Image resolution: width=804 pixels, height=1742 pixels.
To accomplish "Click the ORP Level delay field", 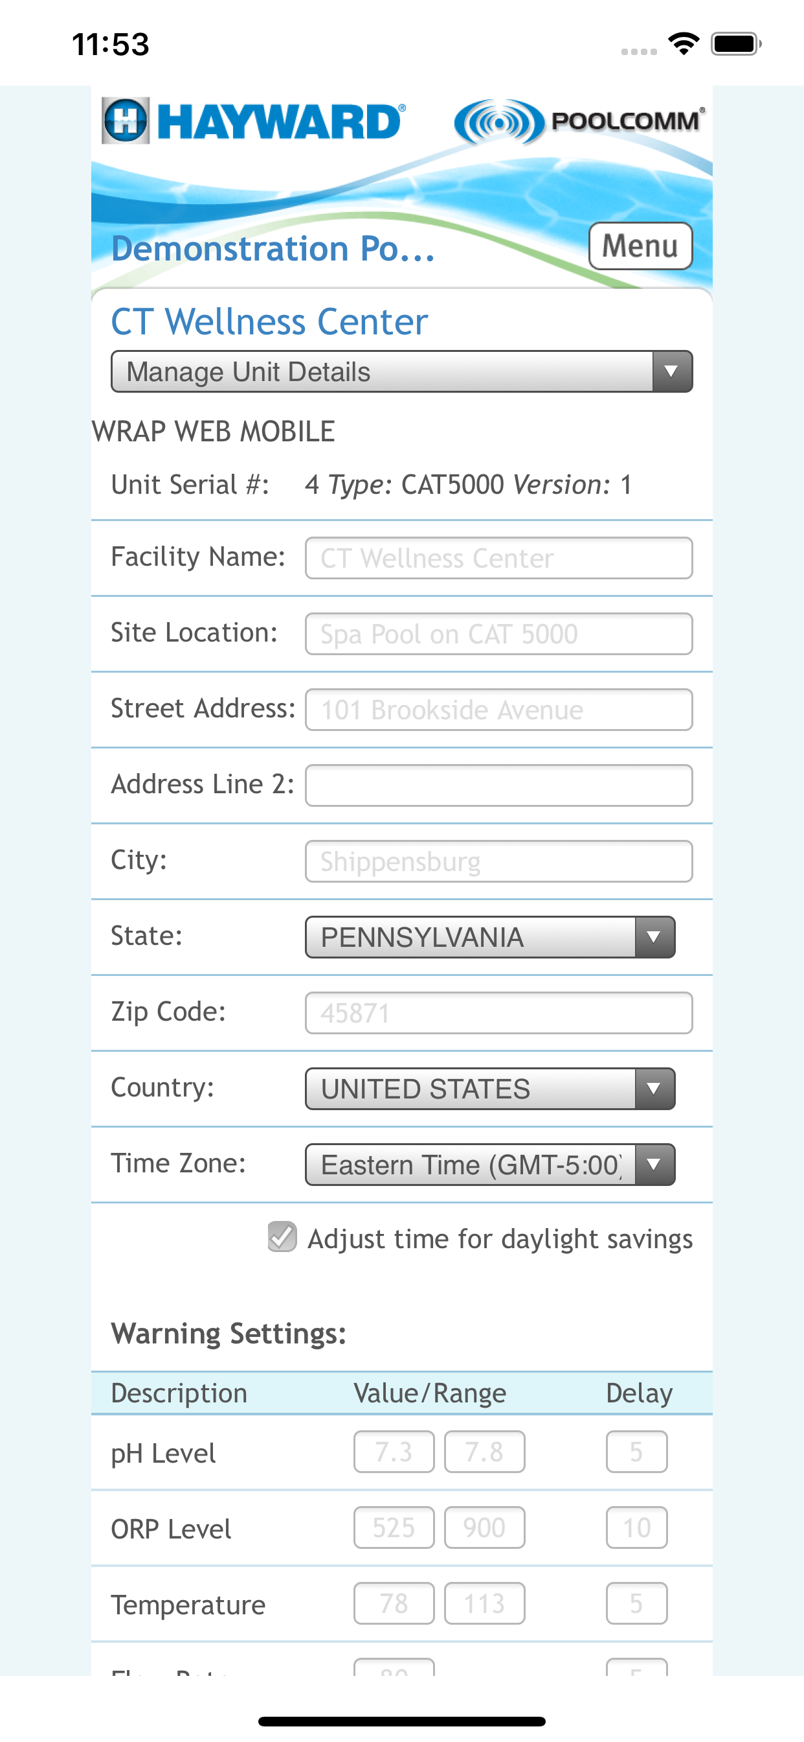I will (x=636, y=1527).
